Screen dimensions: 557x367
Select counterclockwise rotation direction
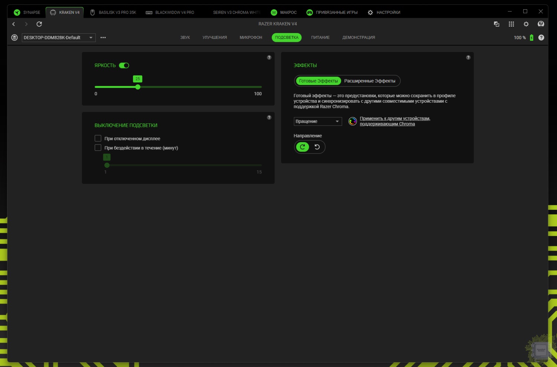(x=317, y=147)
